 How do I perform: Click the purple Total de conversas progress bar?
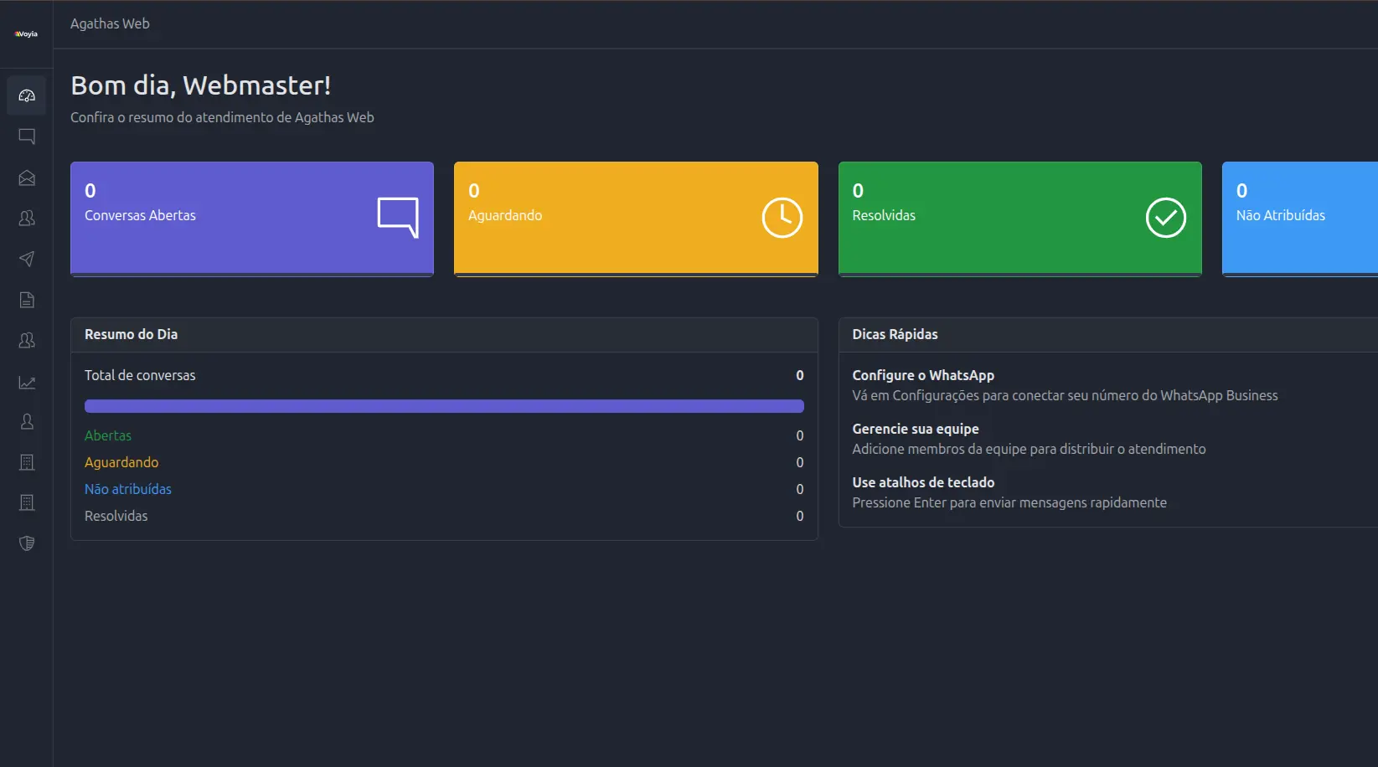click(444, 406)
